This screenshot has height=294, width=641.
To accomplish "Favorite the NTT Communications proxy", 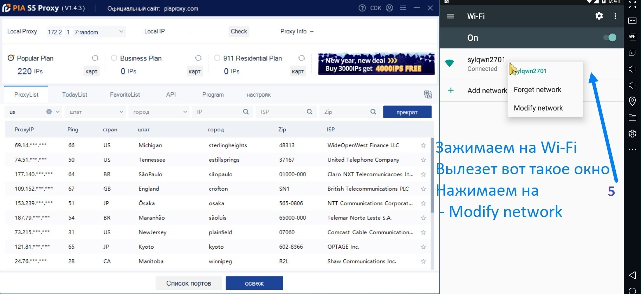I will pos(423,203).
